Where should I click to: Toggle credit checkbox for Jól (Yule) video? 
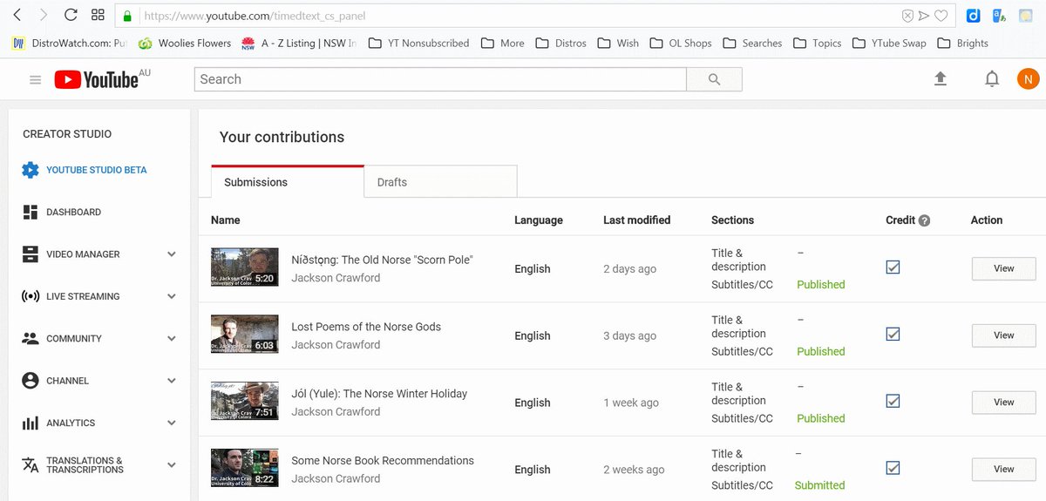coord(893,401)
